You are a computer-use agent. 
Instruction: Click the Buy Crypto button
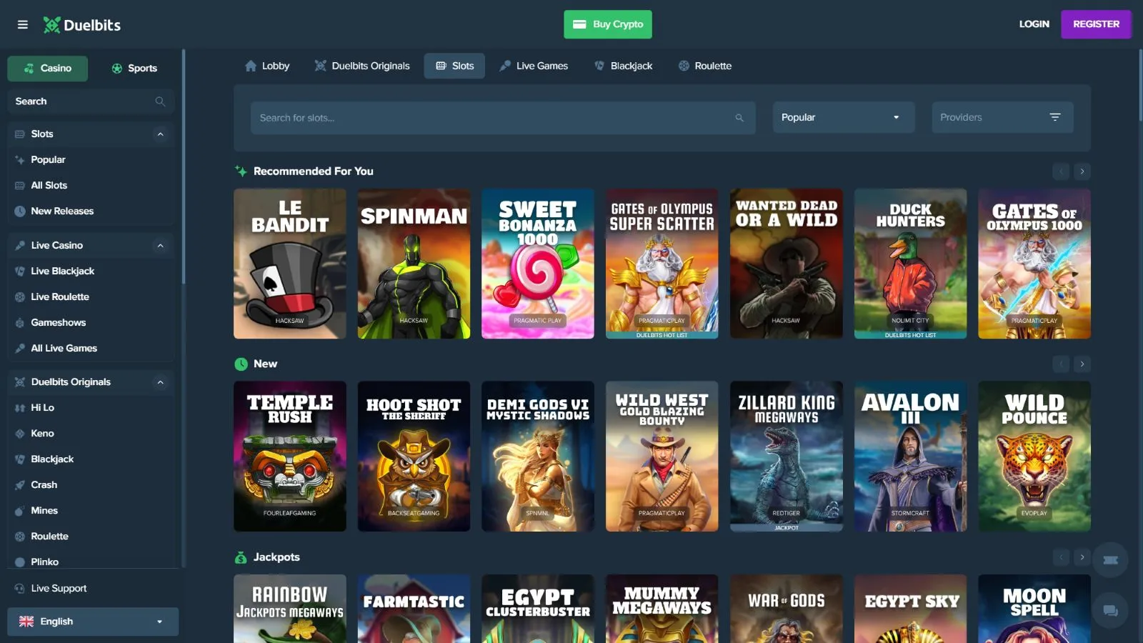click(x=607, y=24)
